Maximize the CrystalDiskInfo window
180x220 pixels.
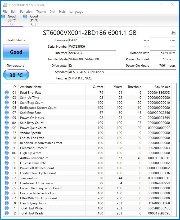tap(160, 5)
